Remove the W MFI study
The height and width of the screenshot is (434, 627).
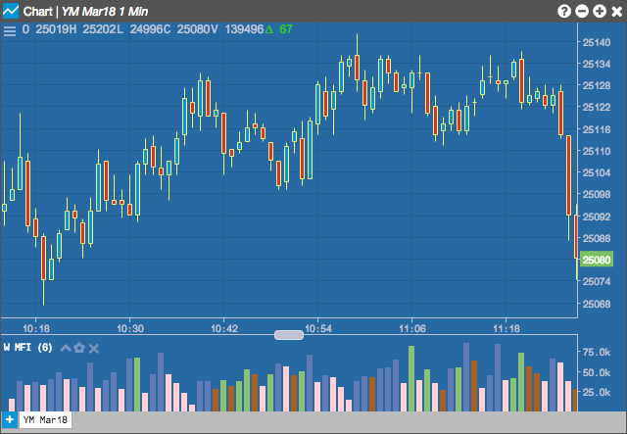[94, 349]
